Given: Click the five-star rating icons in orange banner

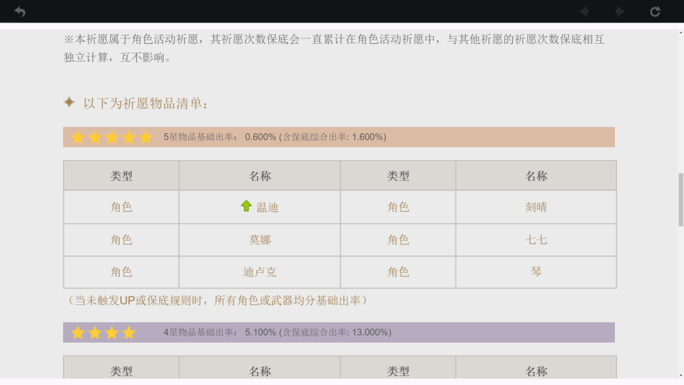Looking at the screenshot, I should click(111, 137).
